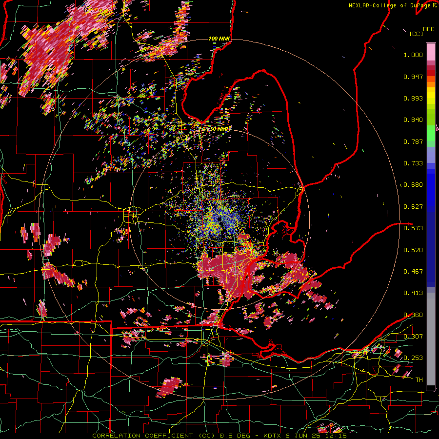Viewport: 439px width, 439px height.
Task: Select the 0.520 scale value
Action: (x=413, y=250)
